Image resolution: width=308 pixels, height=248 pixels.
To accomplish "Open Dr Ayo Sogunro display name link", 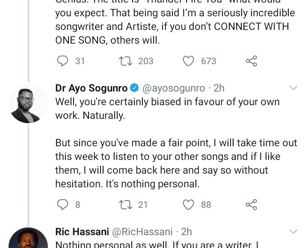I will tap(92, 89).
